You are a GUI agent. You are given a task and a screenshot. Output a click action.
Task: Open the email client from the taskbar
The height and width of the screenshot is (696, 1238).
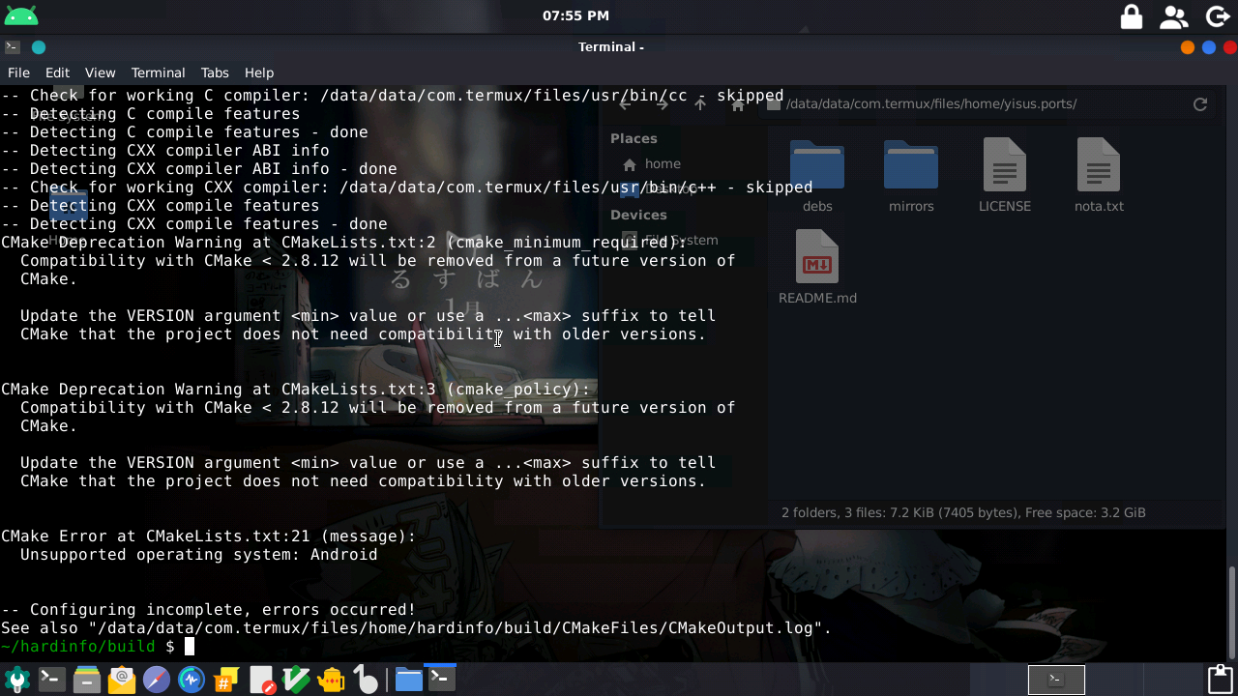point(121,679)
